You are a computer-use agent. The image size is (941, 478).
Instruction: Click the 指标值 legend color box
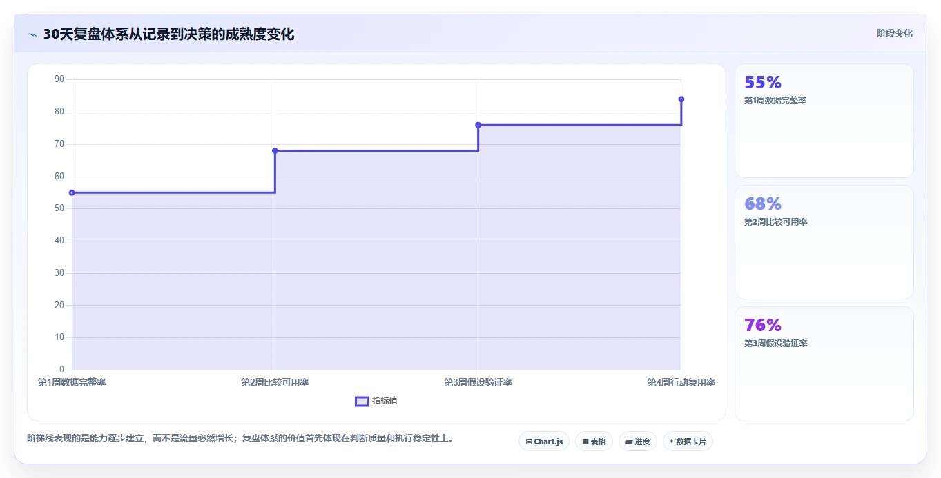tap(362, 401)
